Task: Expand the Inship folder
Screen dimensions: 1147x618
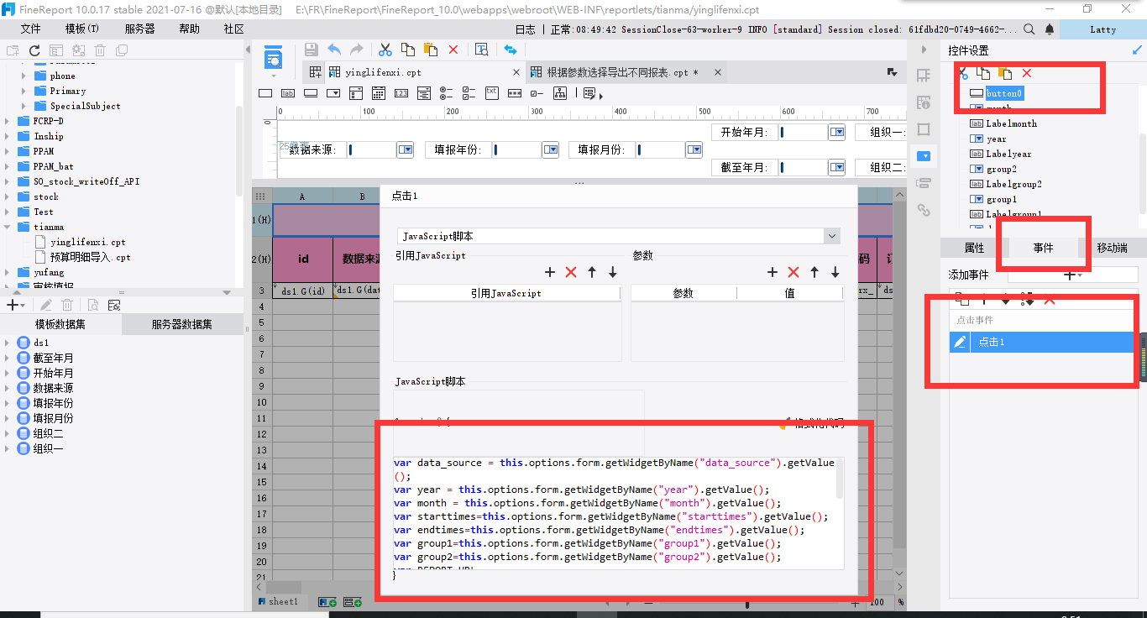Action: pos(8,136)
